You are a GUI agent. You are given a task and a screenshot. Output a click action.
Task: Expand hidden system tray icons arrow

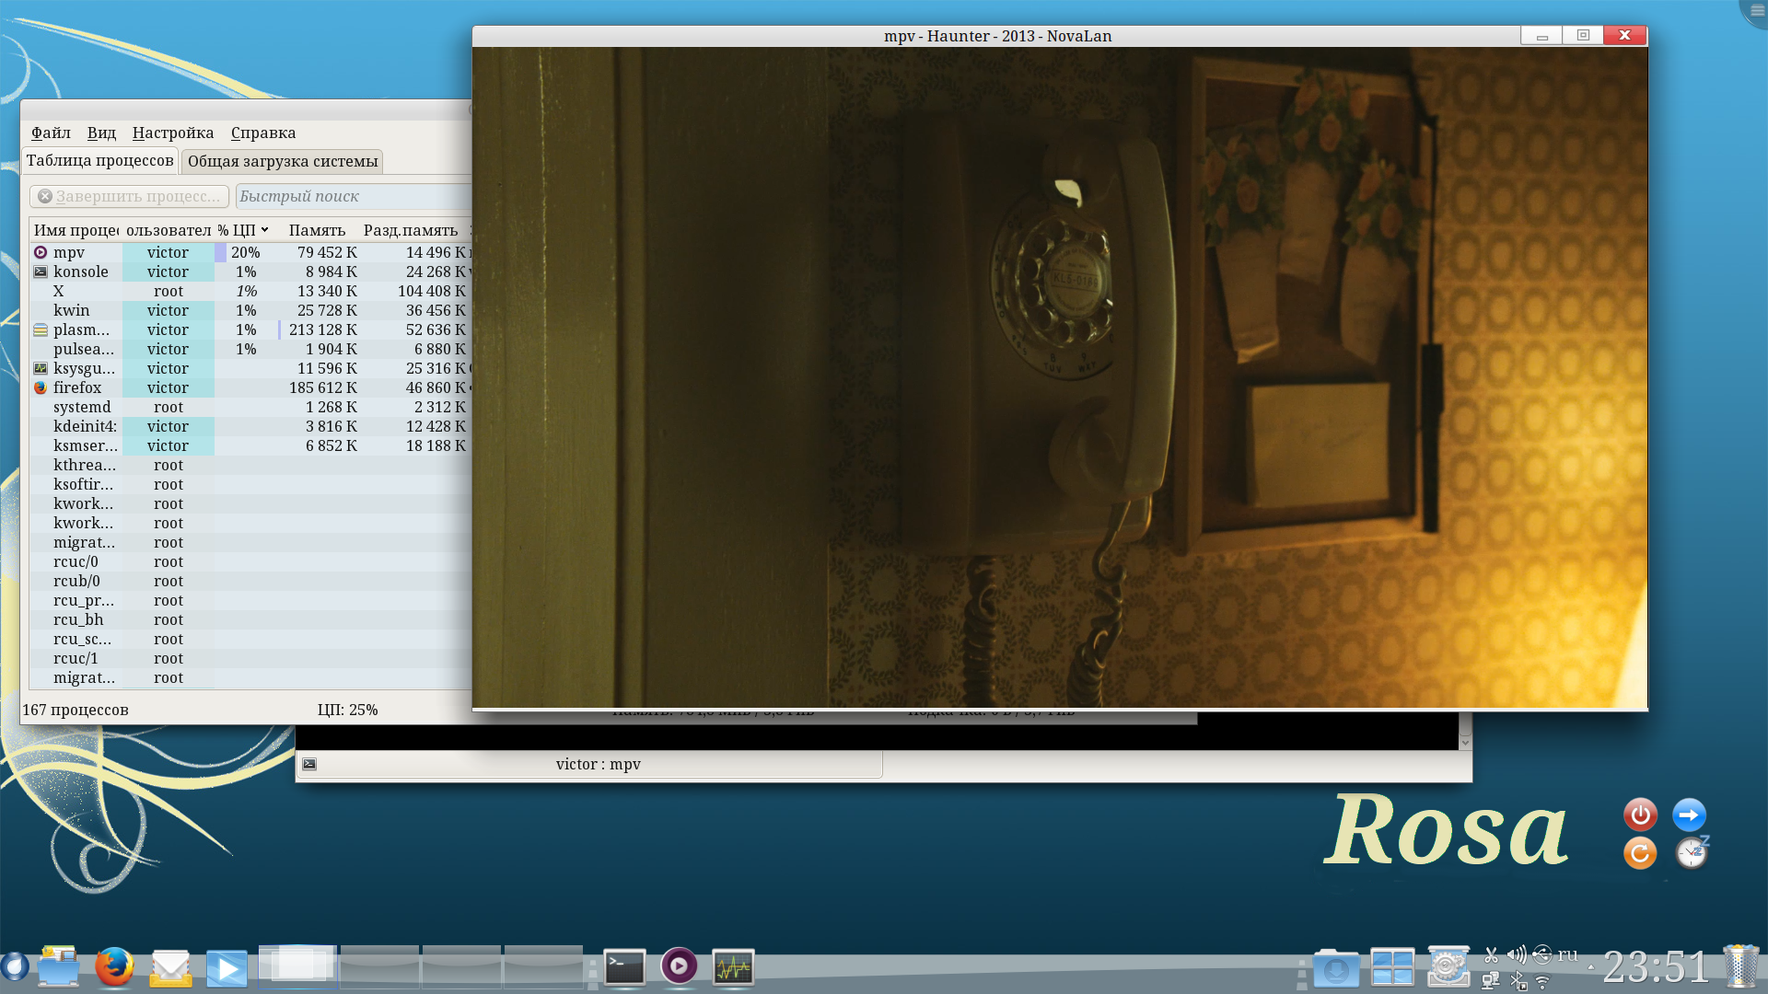pos(1590,967)
